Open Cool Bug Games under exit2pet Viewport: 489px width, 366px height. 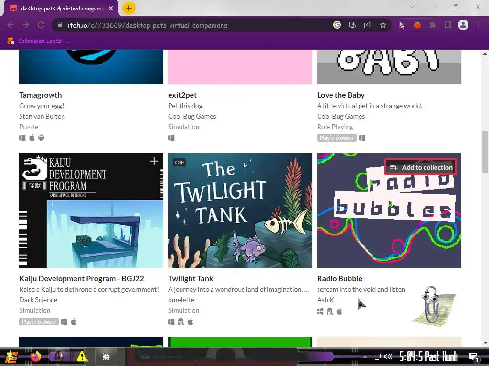[192, 116]
